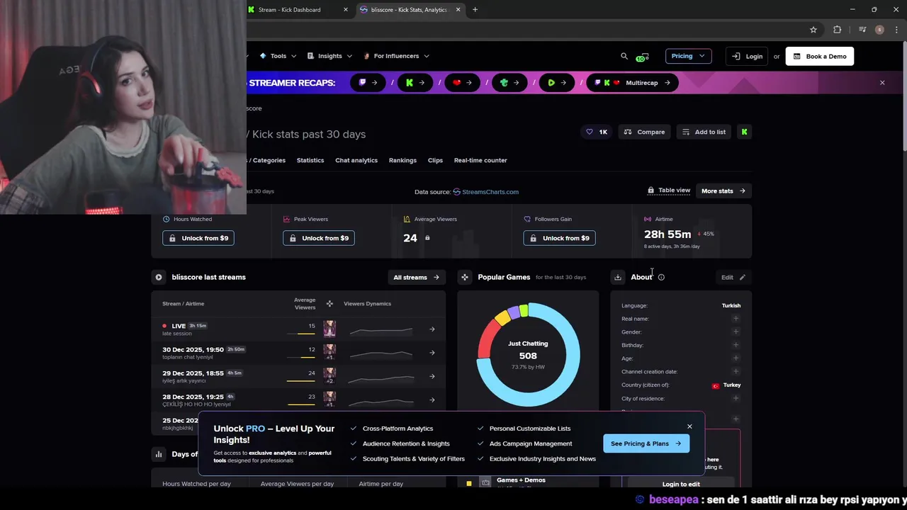Open the green play-icon streamer recap
This screenshot has height=510, width=907.
coord(556,83)
